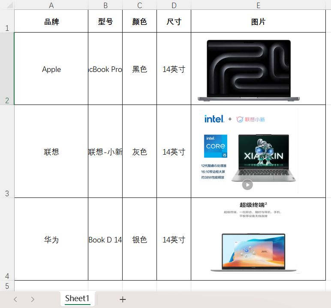
Task: Select the Book D 14 model cell
Action: [105, 239]
